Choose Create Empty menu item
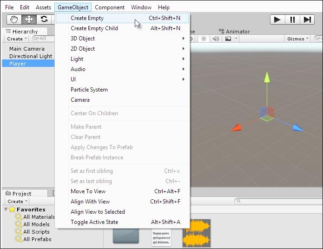The image size is (323, 249). click(x=122, y=18)
